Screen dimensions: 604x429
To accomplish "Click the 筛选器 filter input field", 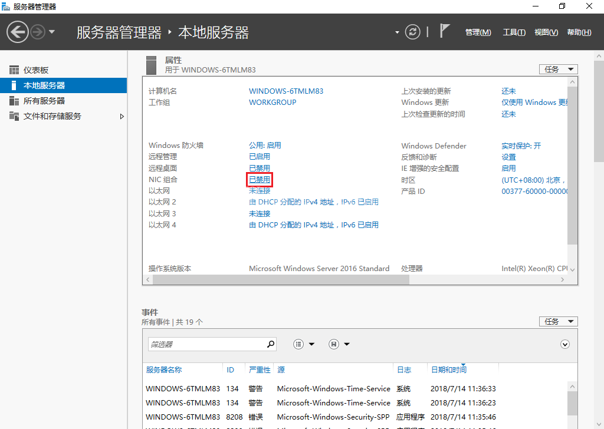I will click(206, 344).
